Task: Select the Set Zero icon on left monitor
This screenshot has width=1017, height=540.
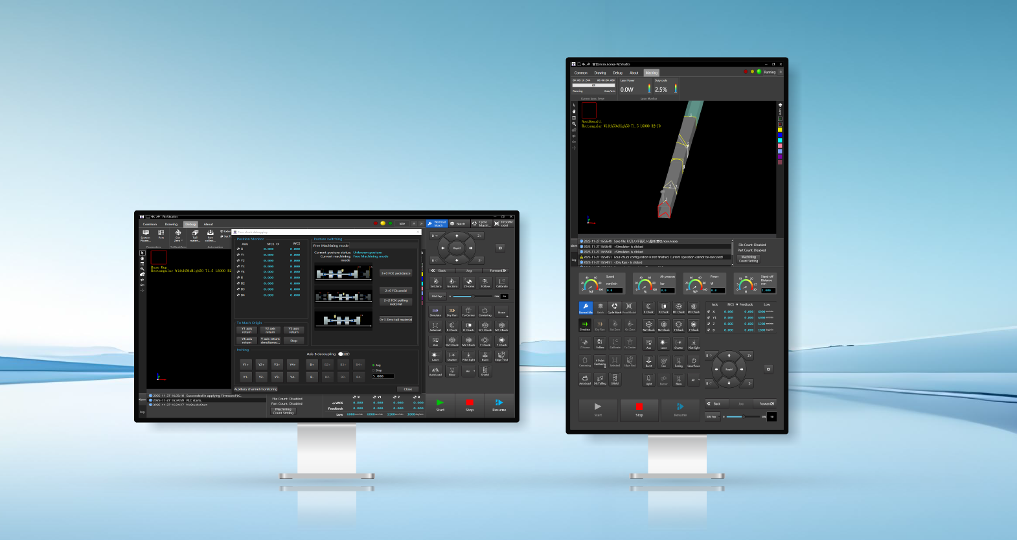Action: [x=436, y=282]
